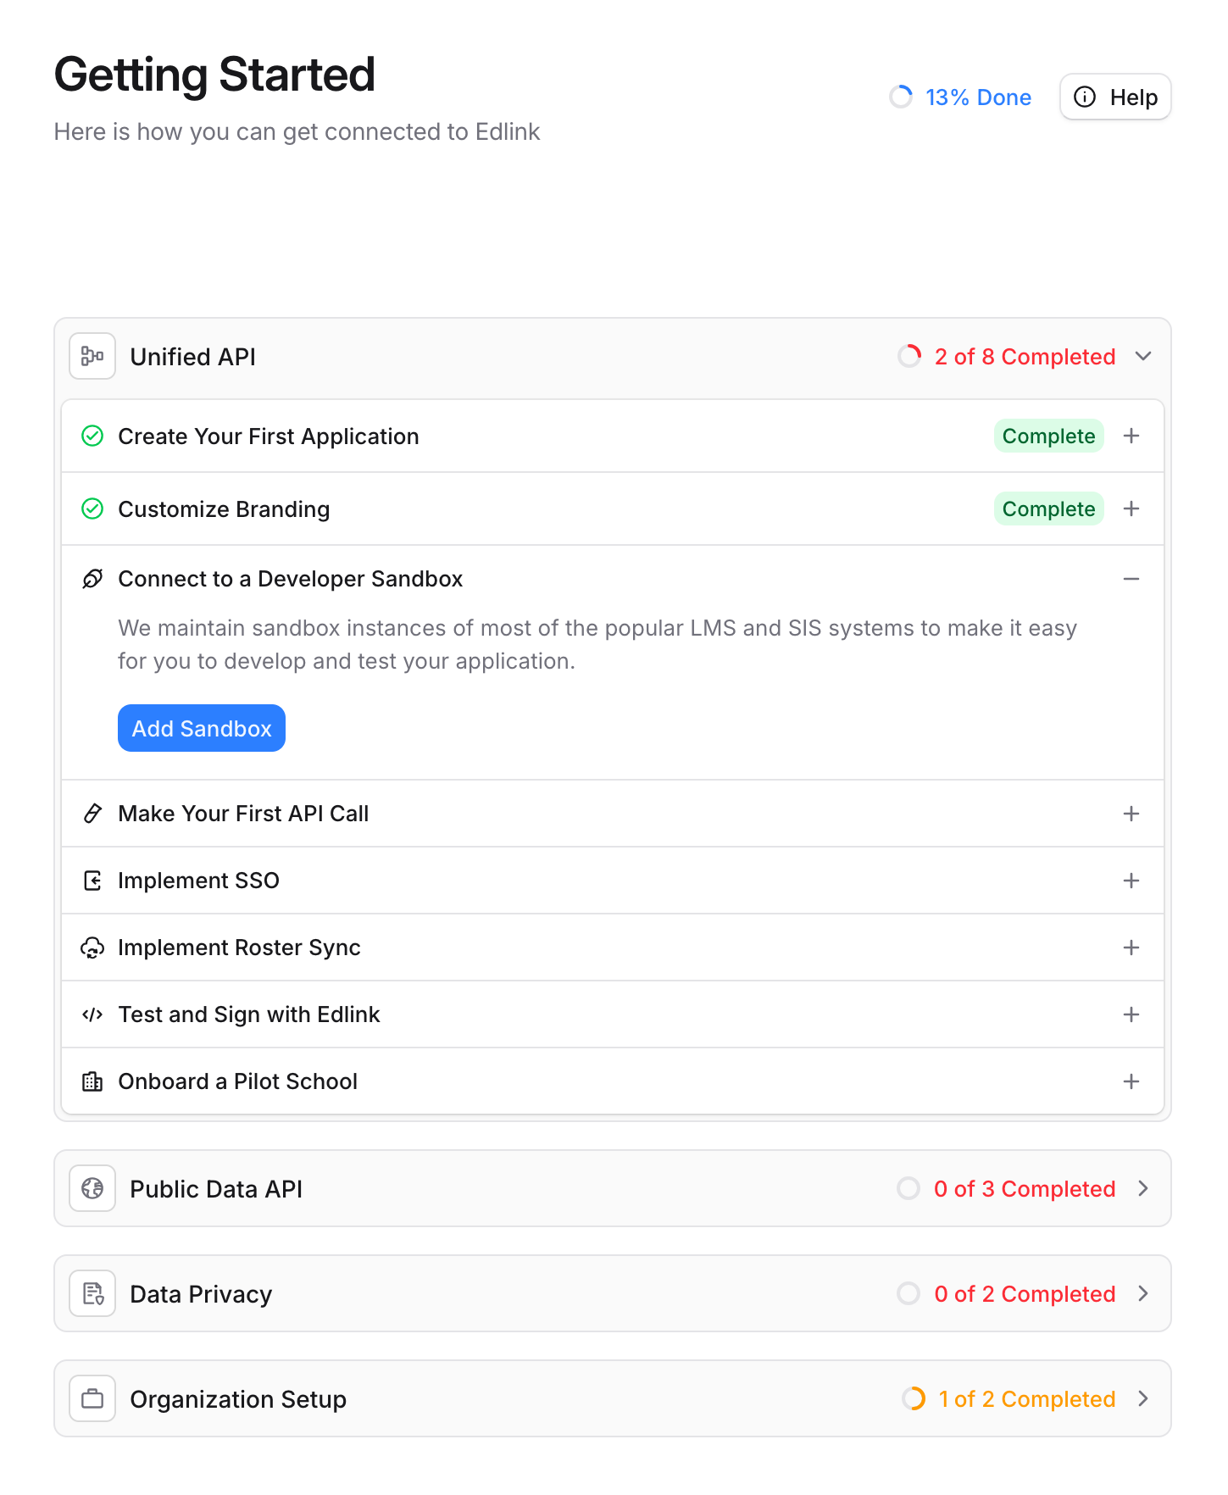Click the 1 of 2 Completed status
1228x1495 pixels.
1027,1398
